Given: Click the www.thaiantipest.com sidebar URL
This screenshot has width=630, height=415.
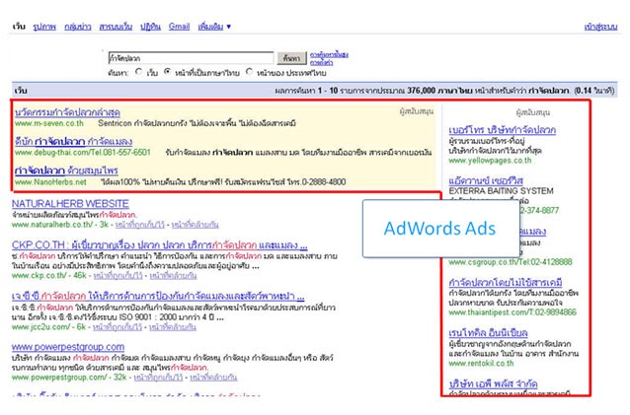Looking at the screenshot, I should [512, 312].
